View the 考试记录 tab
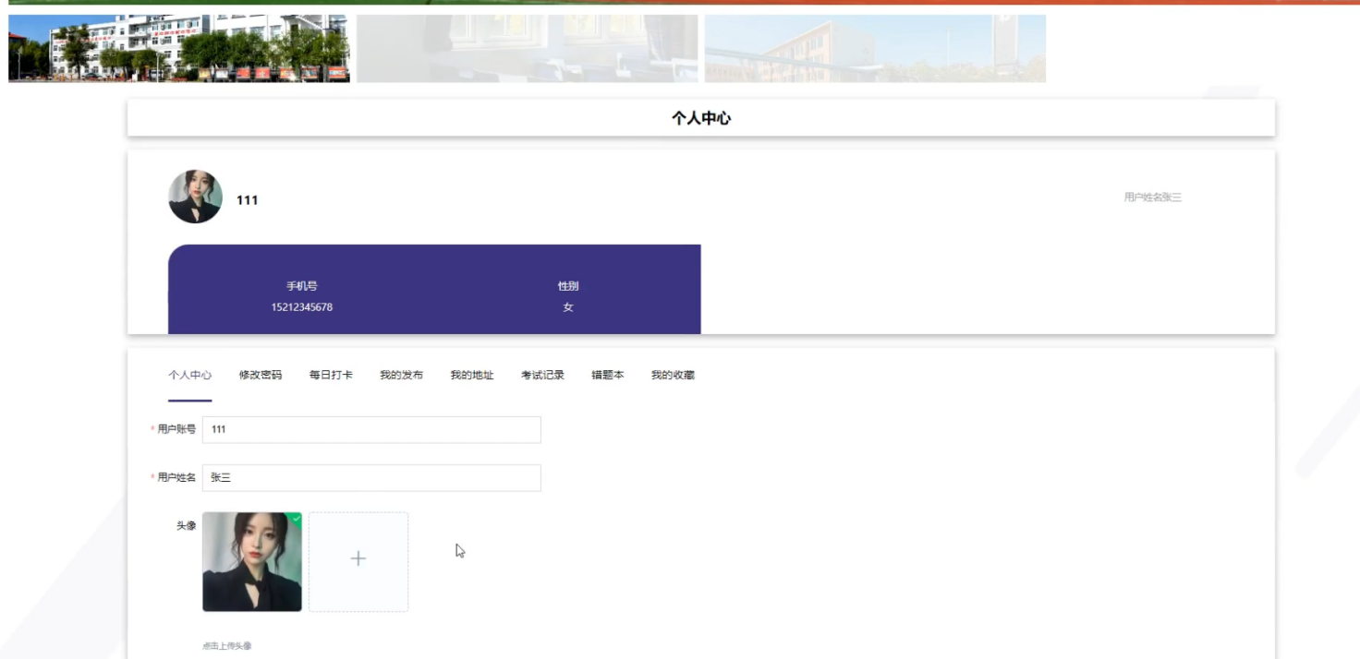 542,376
